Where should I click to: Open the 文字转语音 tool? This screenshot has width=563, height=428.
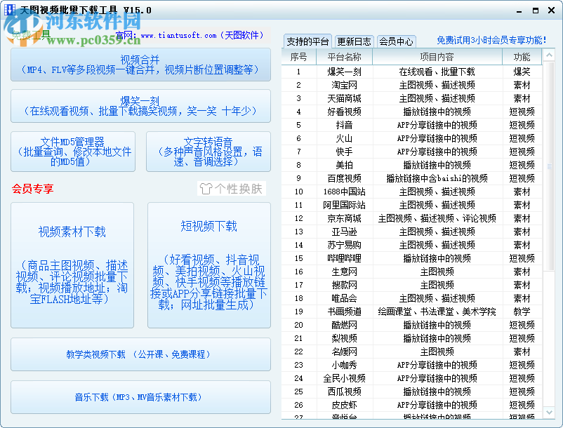[208, 152]
